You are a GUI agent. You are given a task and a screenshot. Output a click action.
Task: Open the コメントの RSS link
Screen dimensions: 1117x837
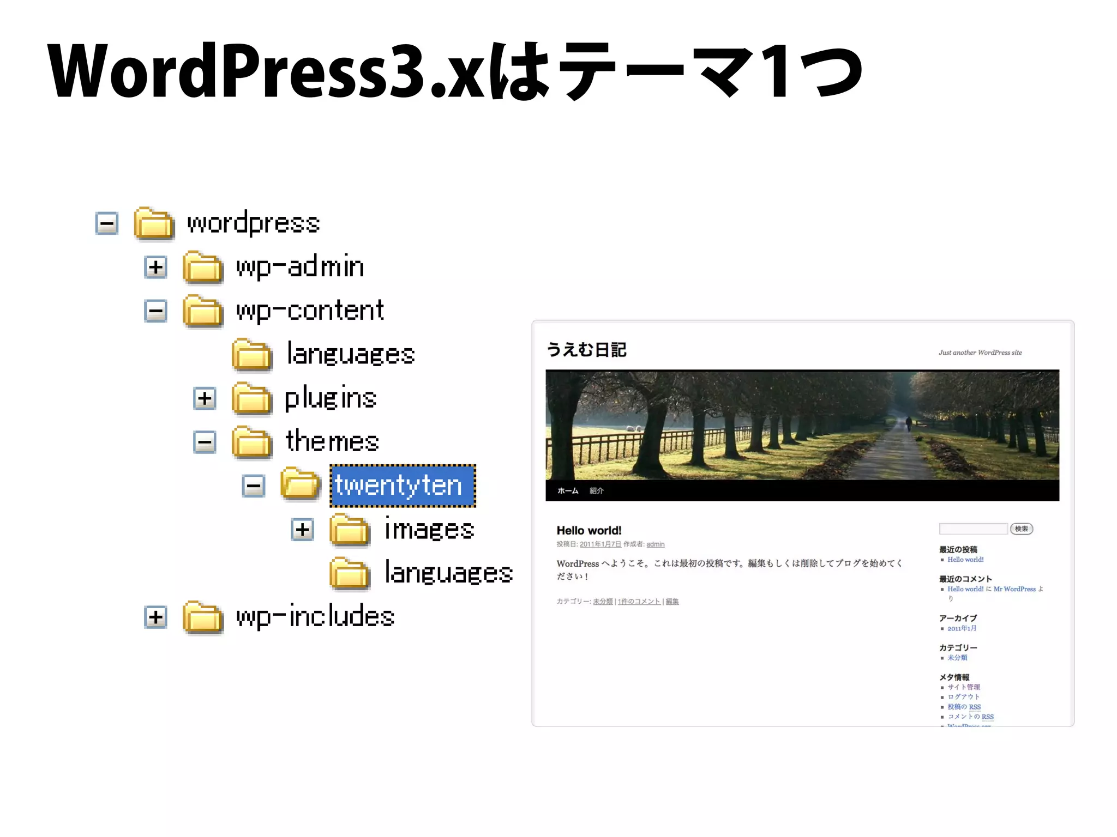[x=971, y=717]
